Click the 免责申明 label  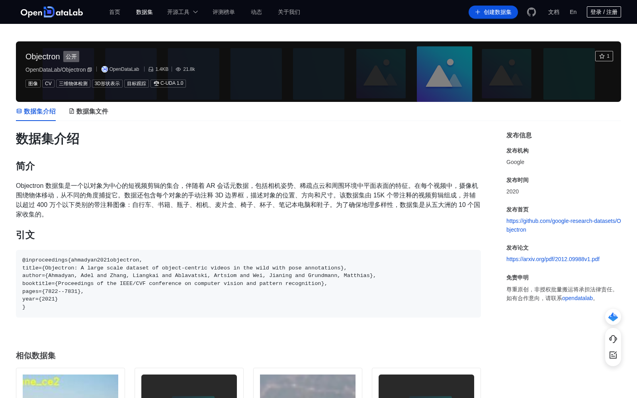pyautogui.click(x=518, y=277)
